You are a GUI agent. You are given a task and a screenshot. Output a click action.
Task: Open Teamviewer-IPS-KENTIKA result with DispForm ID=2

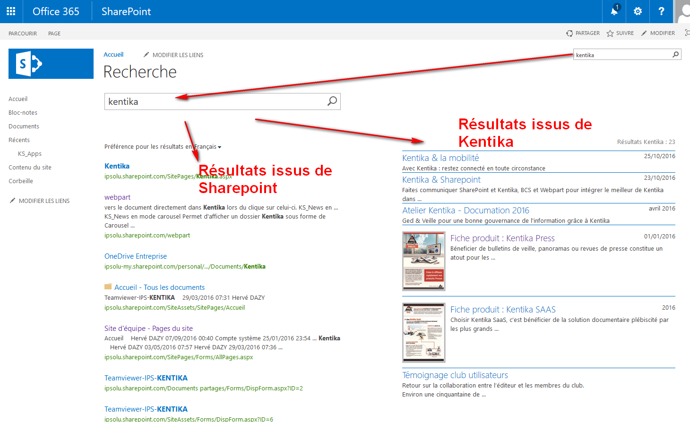(x=146, y=378)
